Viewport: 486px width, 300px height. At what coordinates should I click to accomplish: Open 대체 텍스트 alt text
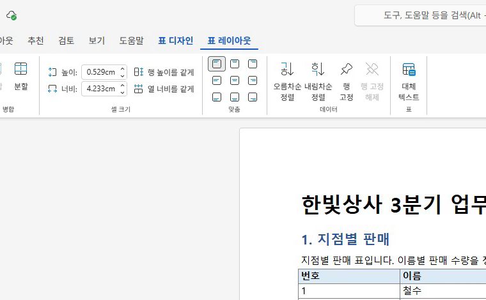pos(409,81)
